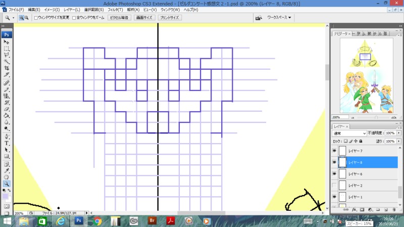The width and height of the screenshot is (404, 227).
Task: Open the zoom tool preset picker arrow
Action: pos(14,18)
